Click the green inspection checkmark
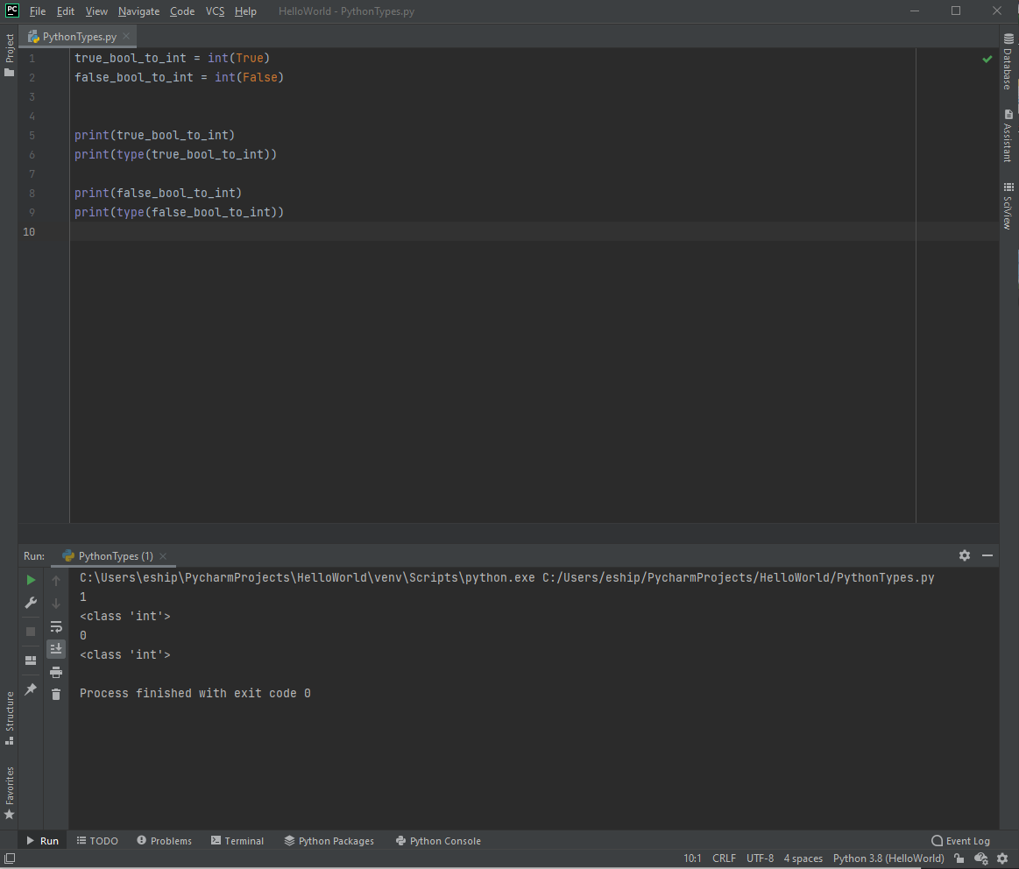The image size is (1019, 869). click(x=987, y=59)
